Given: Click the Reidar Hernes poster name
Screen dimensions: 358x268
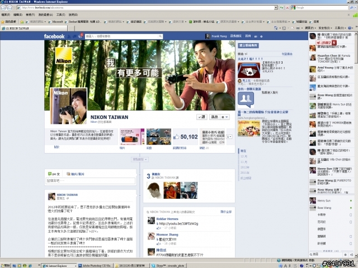Looking at the screenshot, I should [x=167, y=219].
